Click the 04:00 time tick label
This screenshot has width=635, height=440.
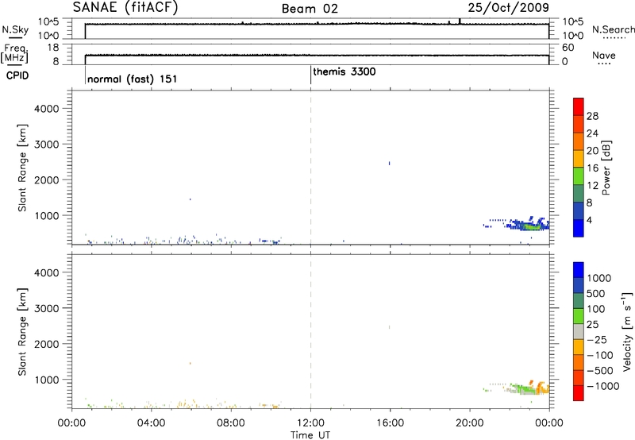click(152, 423)
